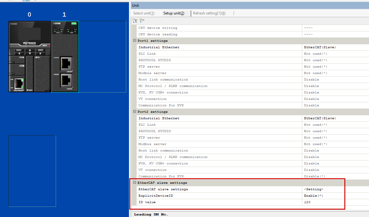Open the Refresh setting tab
The height and width of the screenshot is (217, 369).
coord(209,13)
